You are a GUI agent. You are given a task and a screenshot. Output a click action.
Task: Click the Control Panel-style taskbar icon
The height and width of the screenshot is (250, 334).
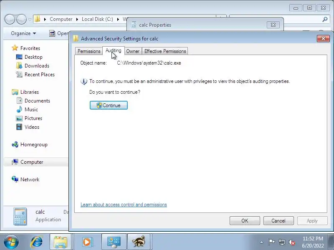114,242
